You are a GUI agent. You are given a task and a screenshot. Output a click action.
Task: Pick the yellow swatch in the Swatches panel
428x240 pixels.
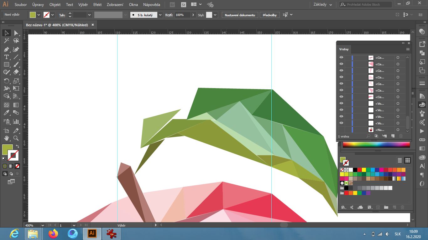pos(365,170)
